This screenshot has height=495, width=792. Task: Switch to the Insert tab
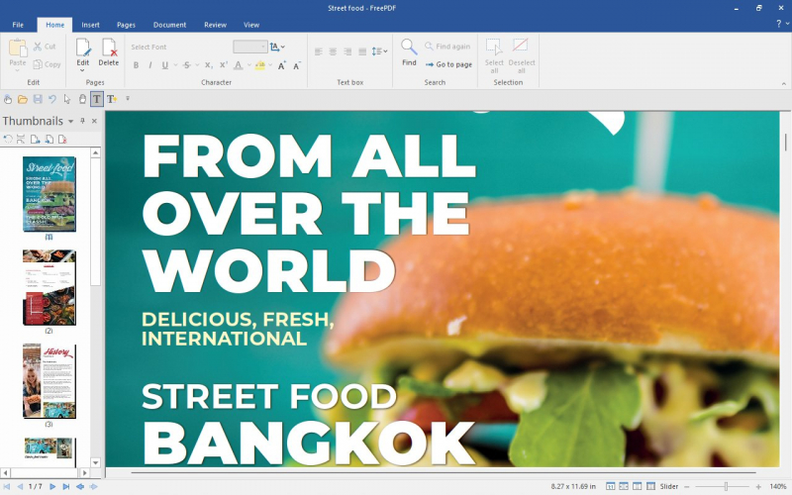[x=90, y=25]
